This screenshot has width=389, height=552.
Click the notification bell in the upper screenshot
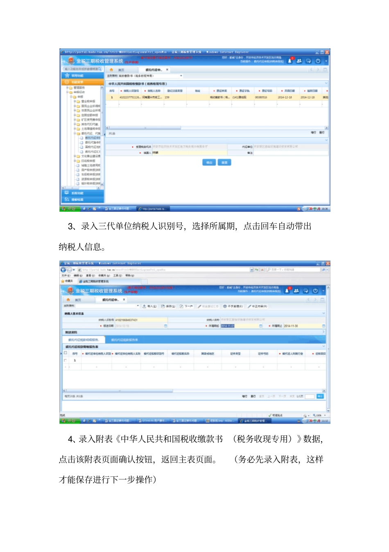coord(290,61)
